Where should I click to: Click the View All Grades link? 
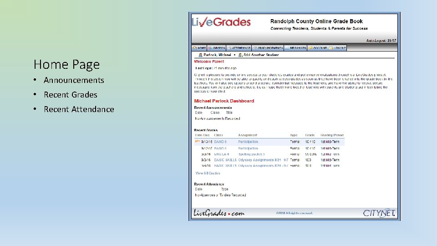208,173
